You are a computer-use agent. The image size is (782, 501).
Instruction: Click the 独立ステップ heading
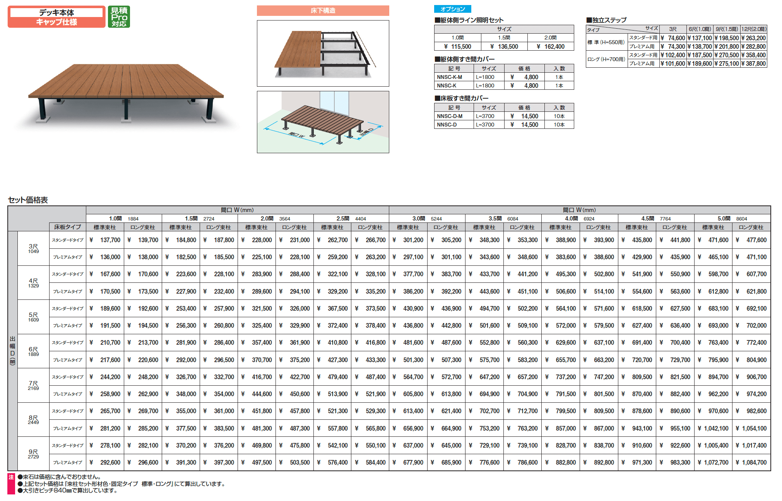pos(606,20)
